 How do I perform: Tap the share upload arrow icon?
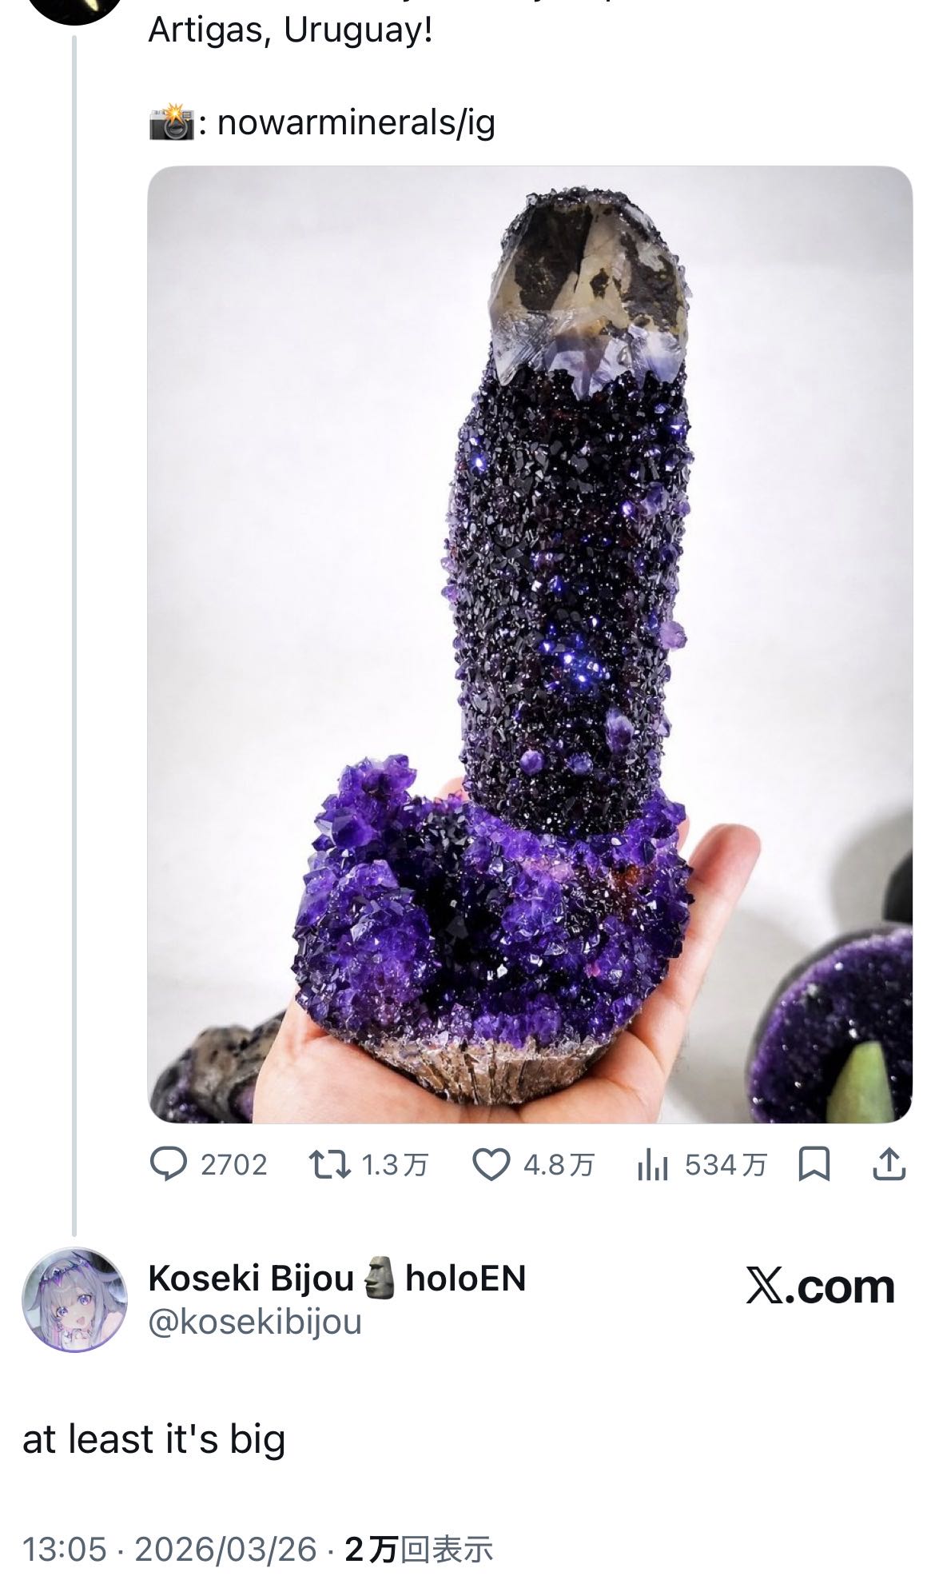click(889, 1165)
